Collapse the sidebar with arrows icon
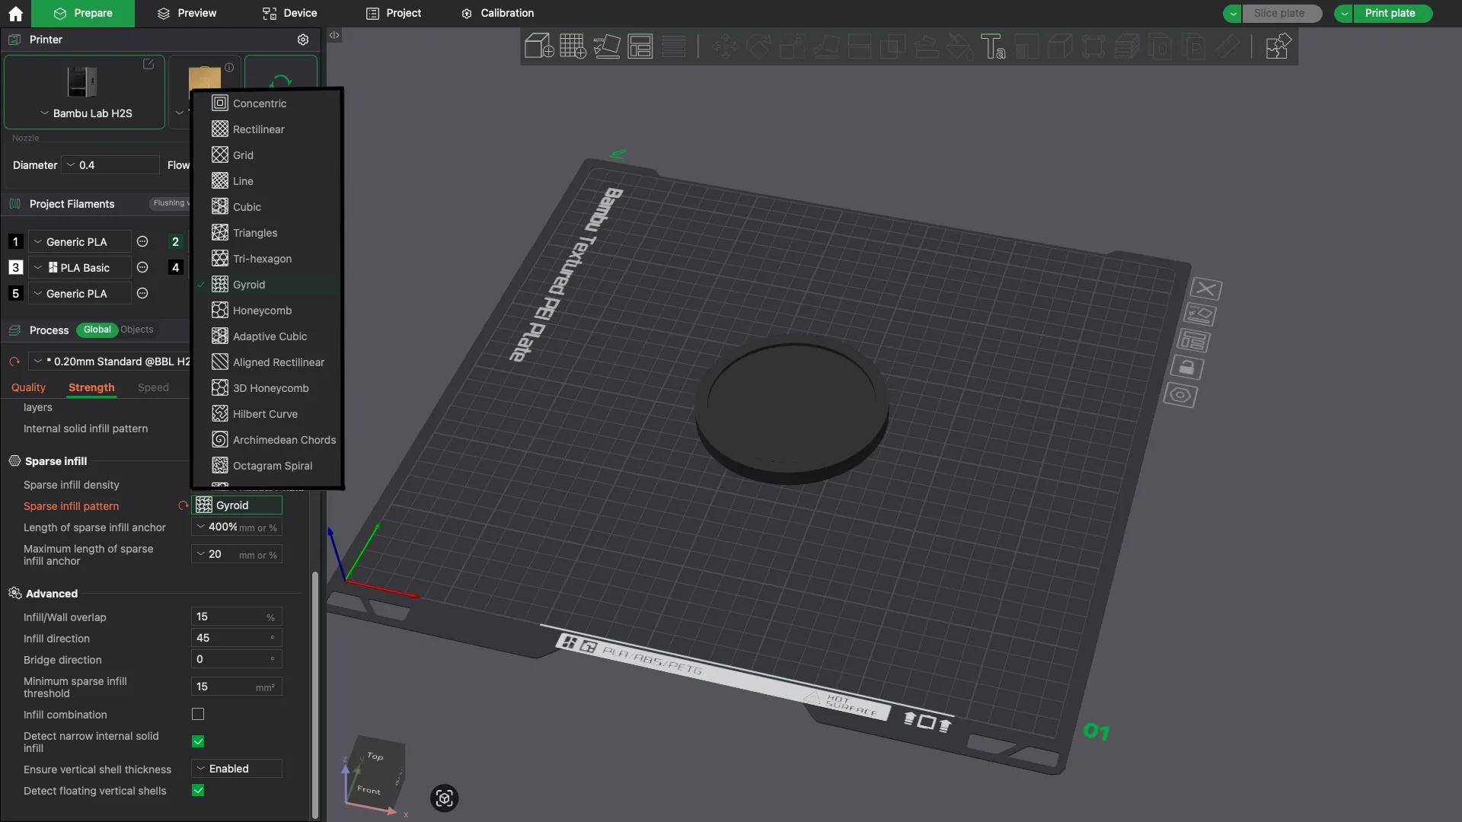The height and width of the screenshot is (822, 1462). tap(334, 35)
